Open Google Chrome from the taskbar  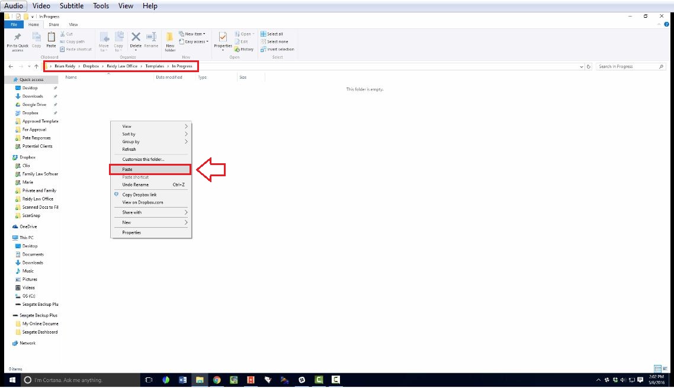[x=217, y=380]
